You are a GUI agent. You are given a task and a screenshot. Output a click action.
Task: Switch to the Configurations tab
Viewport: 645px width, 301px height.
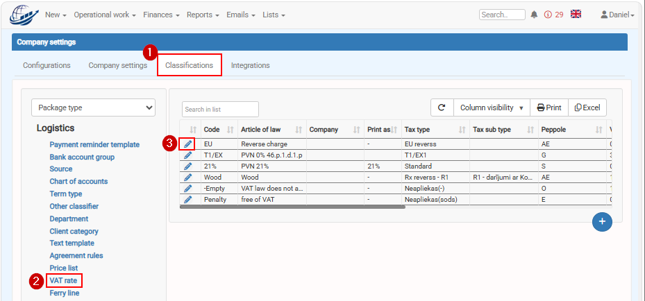[x=47, y=65]
